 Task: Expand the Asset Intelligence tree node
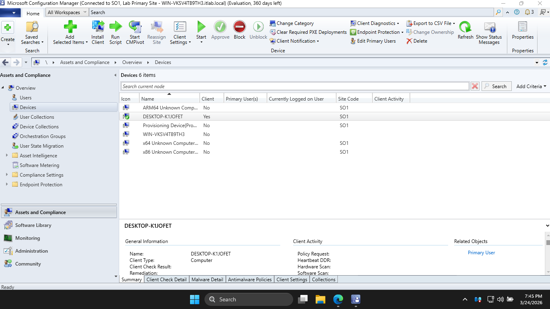7,156
